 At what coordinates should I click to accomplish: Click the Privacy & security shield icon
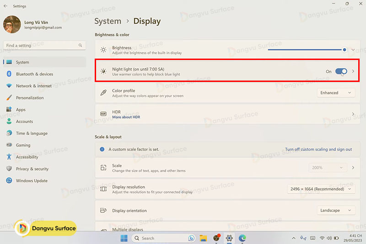(9, 169)
